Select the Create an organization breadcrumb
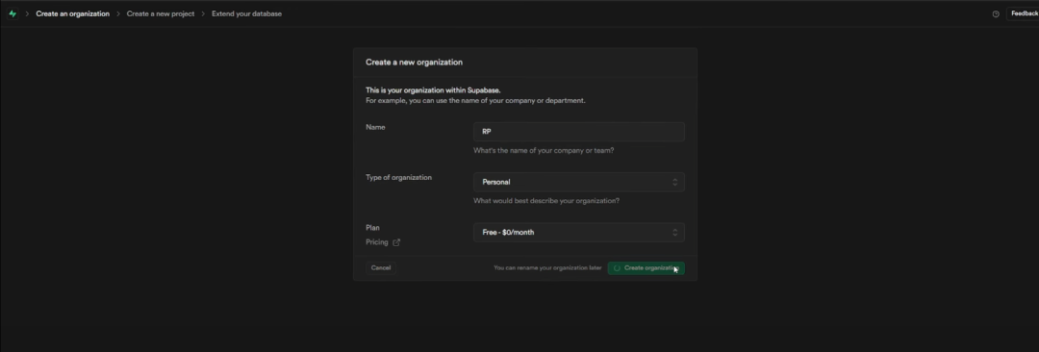The height and width of the screenshot is (352, 1039). click(73, 13)
